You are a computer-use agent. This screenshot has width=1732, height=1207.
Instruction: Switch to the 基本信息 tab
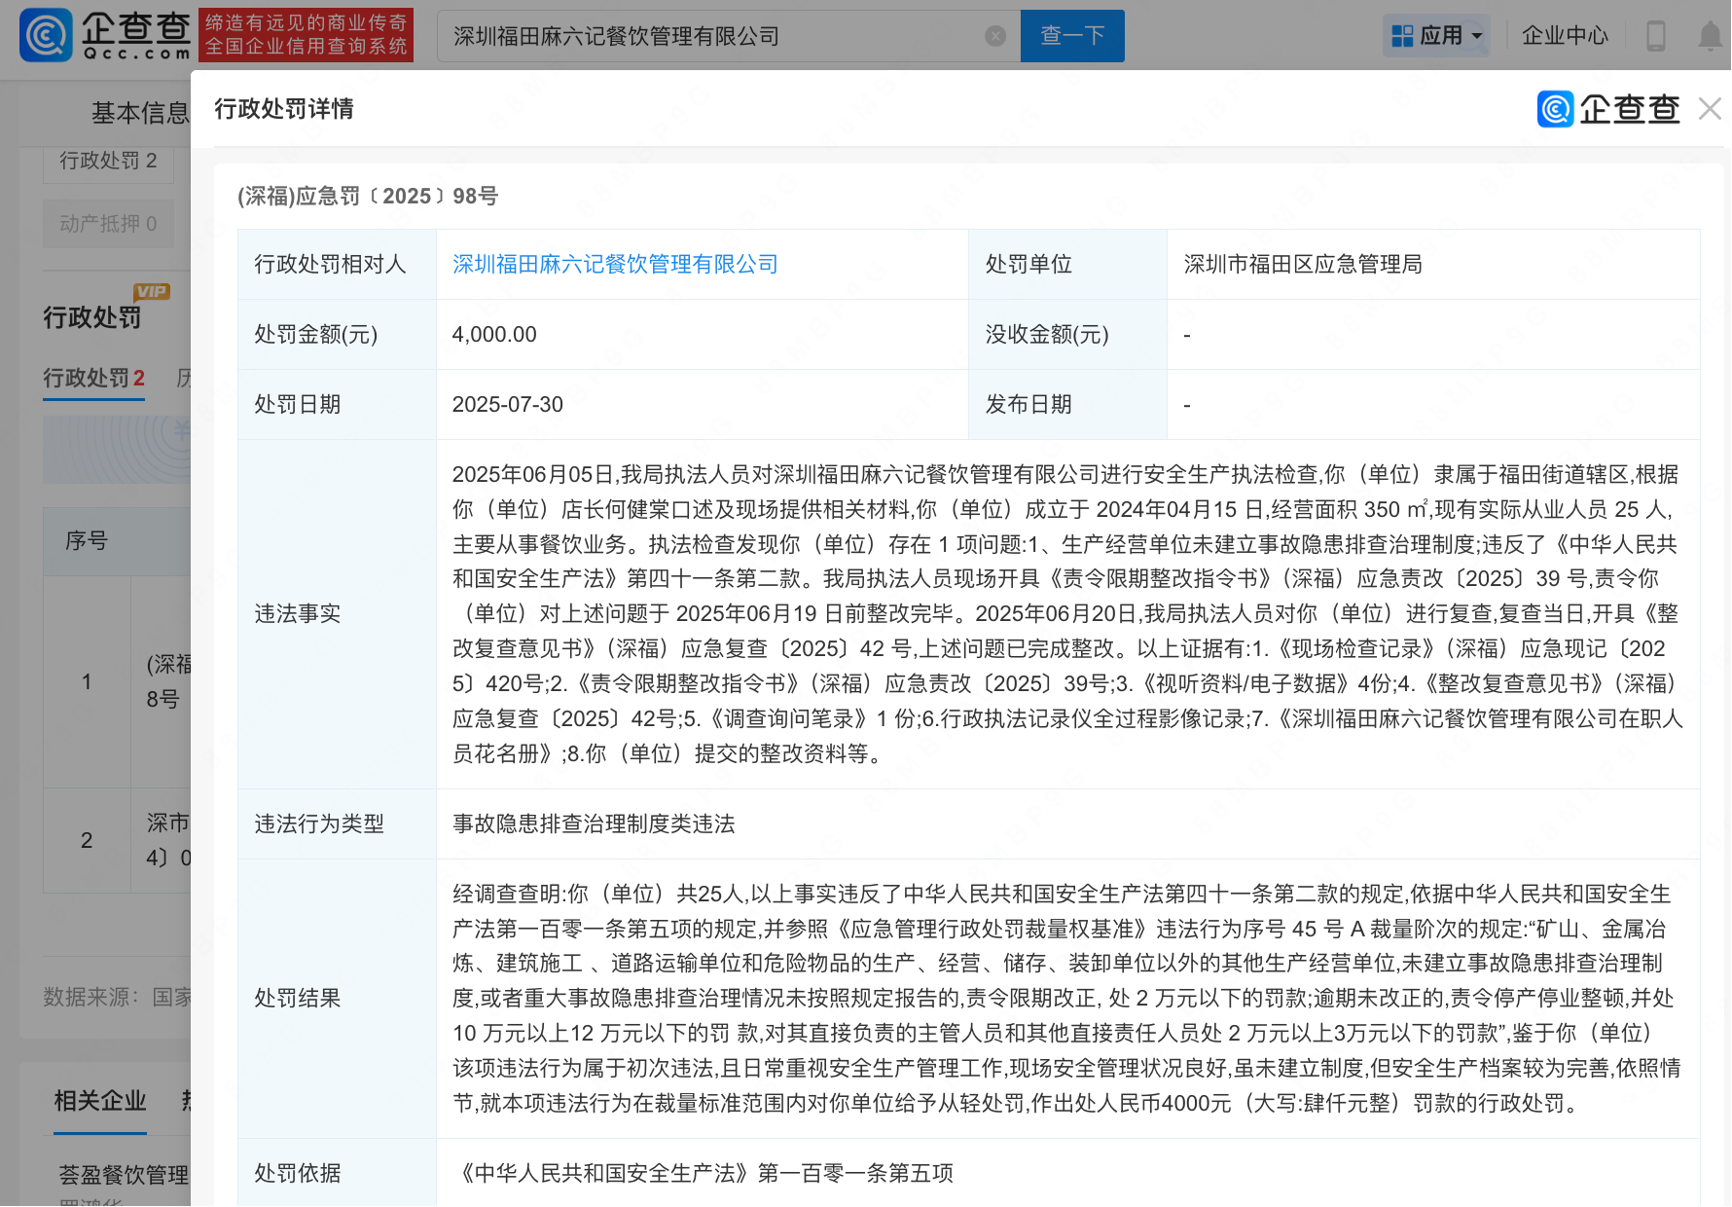point(139,113)
